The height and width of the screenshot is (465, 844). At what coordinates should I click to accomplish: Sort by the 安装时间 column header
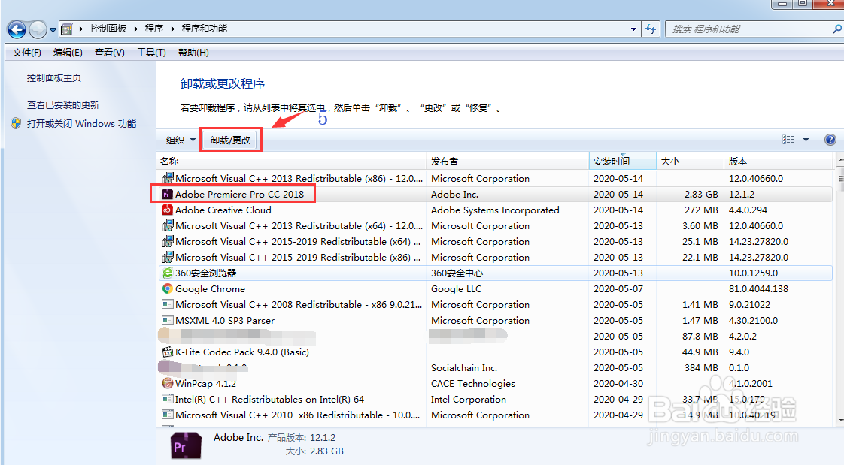[623, 162]
